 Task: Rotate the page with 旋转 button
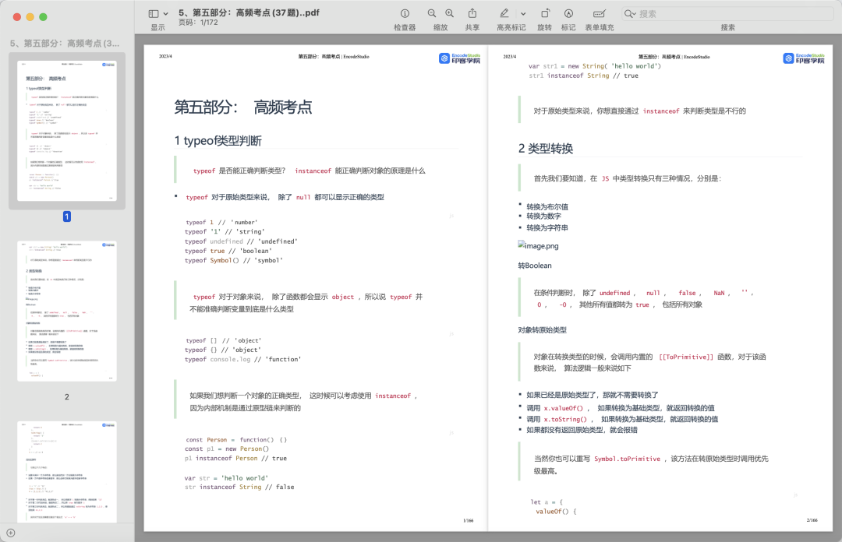[545, 13]
